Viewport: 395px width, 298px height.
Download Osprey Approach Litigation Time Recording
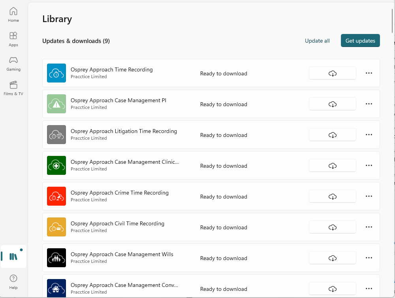[x=333, y=135]
